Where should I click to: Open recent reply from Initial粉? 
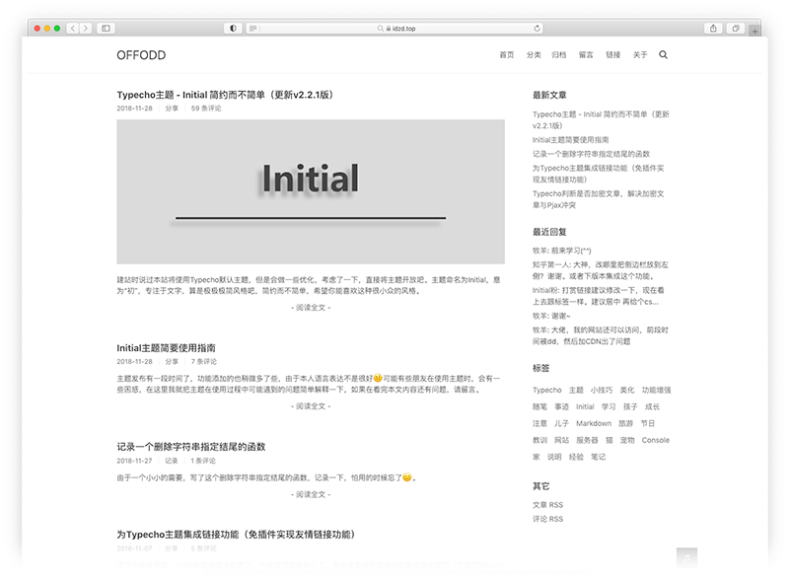pos(599,296)
